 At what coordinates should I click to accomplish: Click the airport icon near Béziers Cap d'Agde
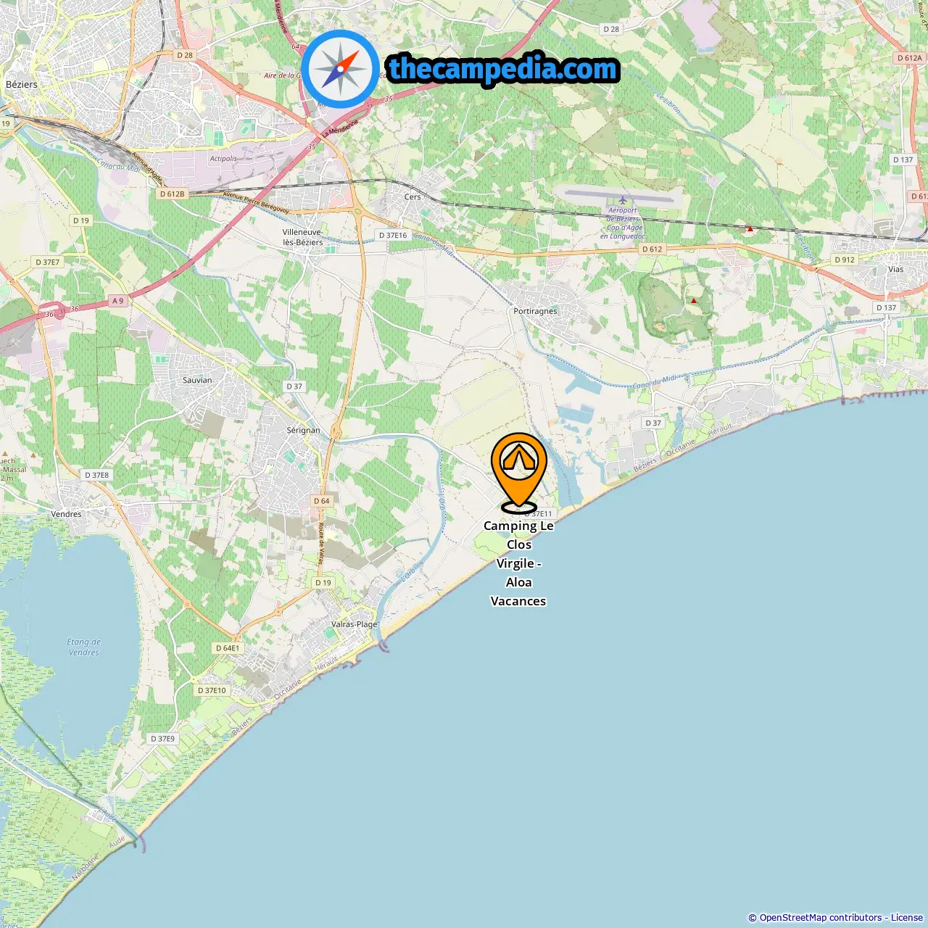pos(622,200)
